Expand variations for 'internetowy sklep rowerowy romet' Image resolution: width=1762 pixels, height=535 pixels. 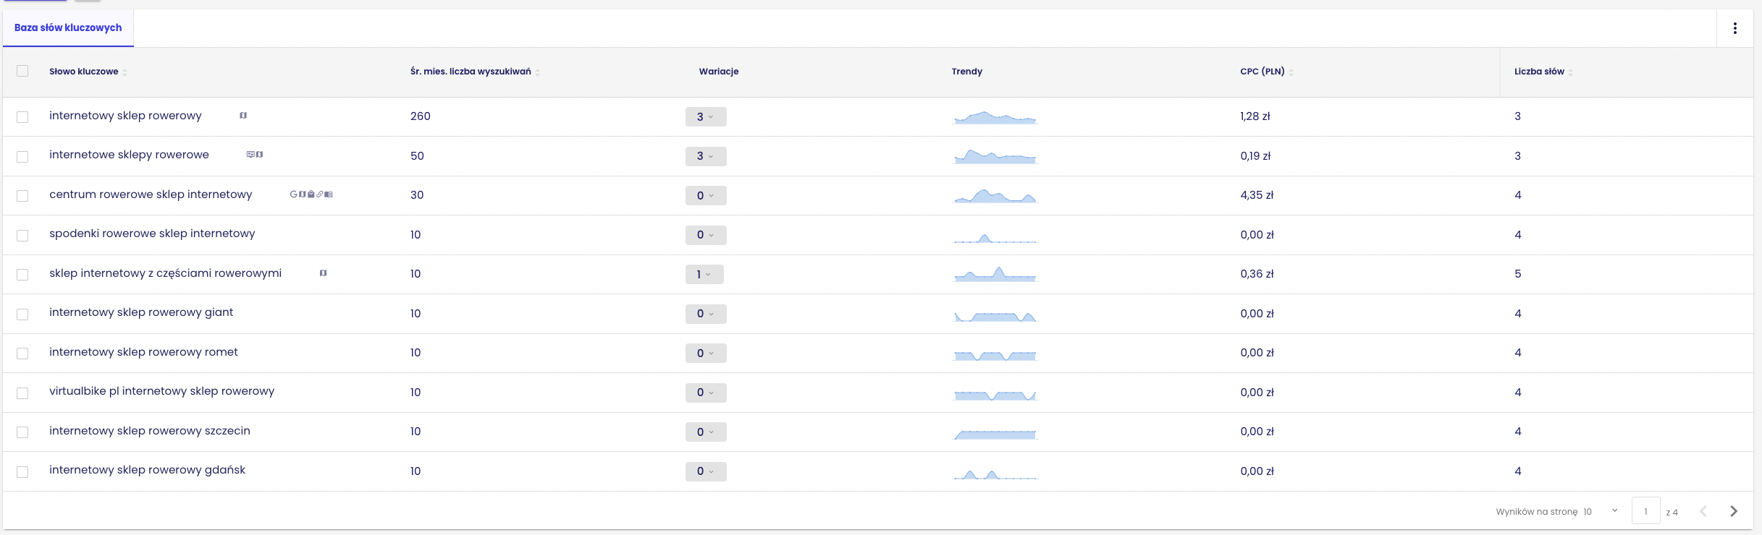pos(706,353)
